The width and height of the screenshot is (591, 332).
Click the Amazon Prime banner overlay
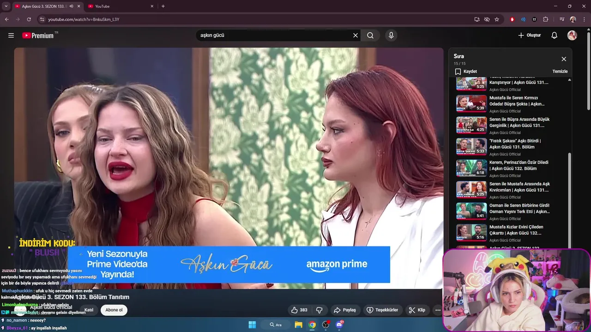point(229,264)
